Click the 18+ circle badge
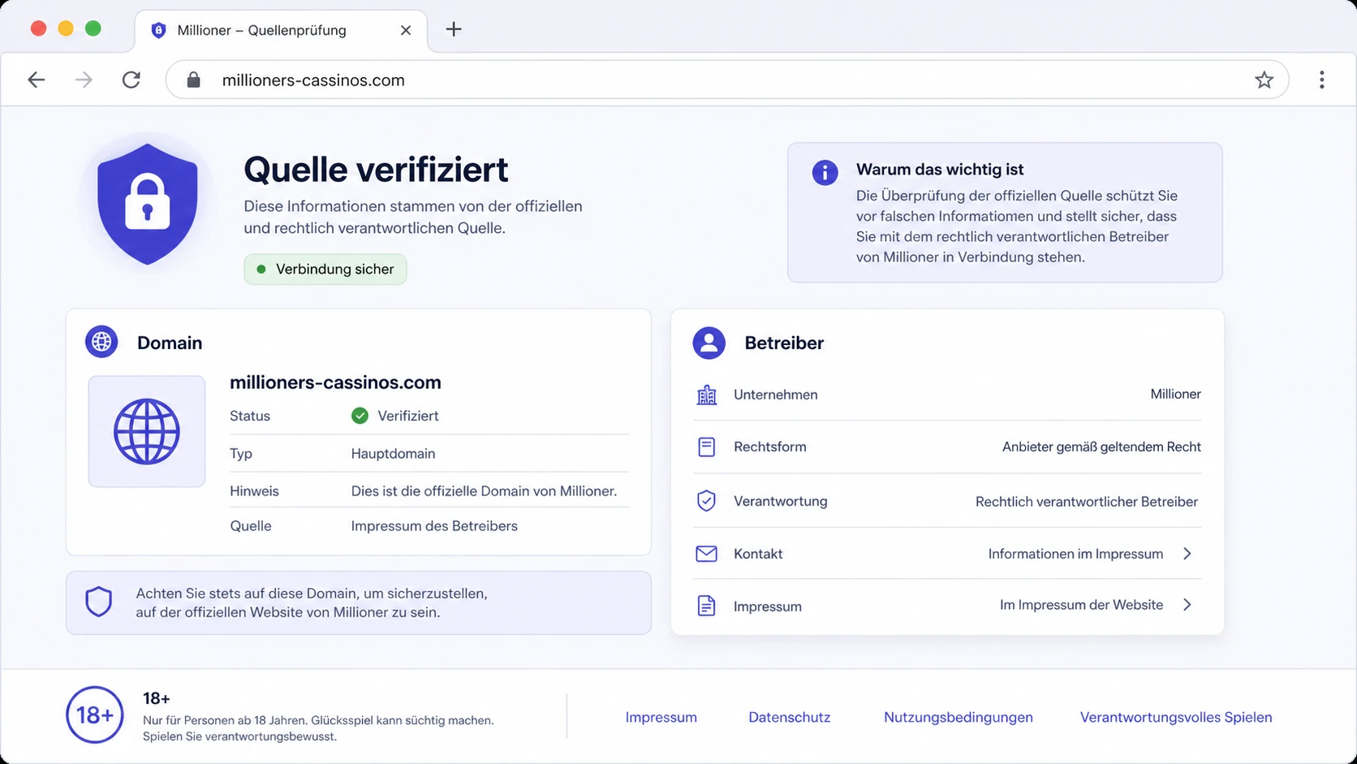1357x764 pixels. click(x=95, y=715)
